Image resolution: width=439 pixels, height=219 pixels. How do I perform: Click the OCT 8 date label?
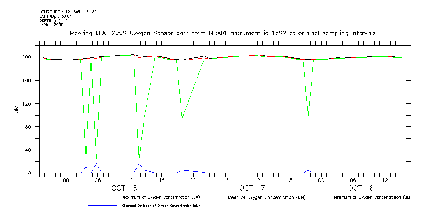[x=361, y=188]
